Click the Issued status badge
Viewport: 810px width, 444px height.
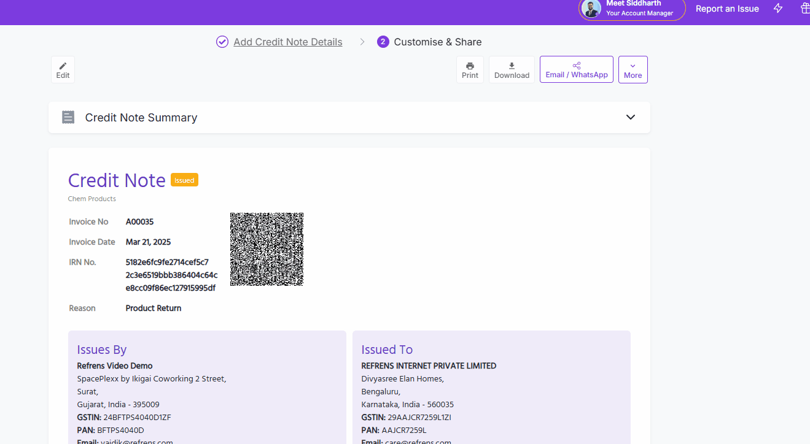click(184, 180)
